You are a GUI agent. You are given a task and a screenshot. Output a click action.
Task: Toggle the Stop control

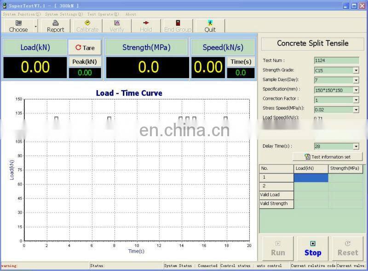pyautogui.click(x=312, y=248)
